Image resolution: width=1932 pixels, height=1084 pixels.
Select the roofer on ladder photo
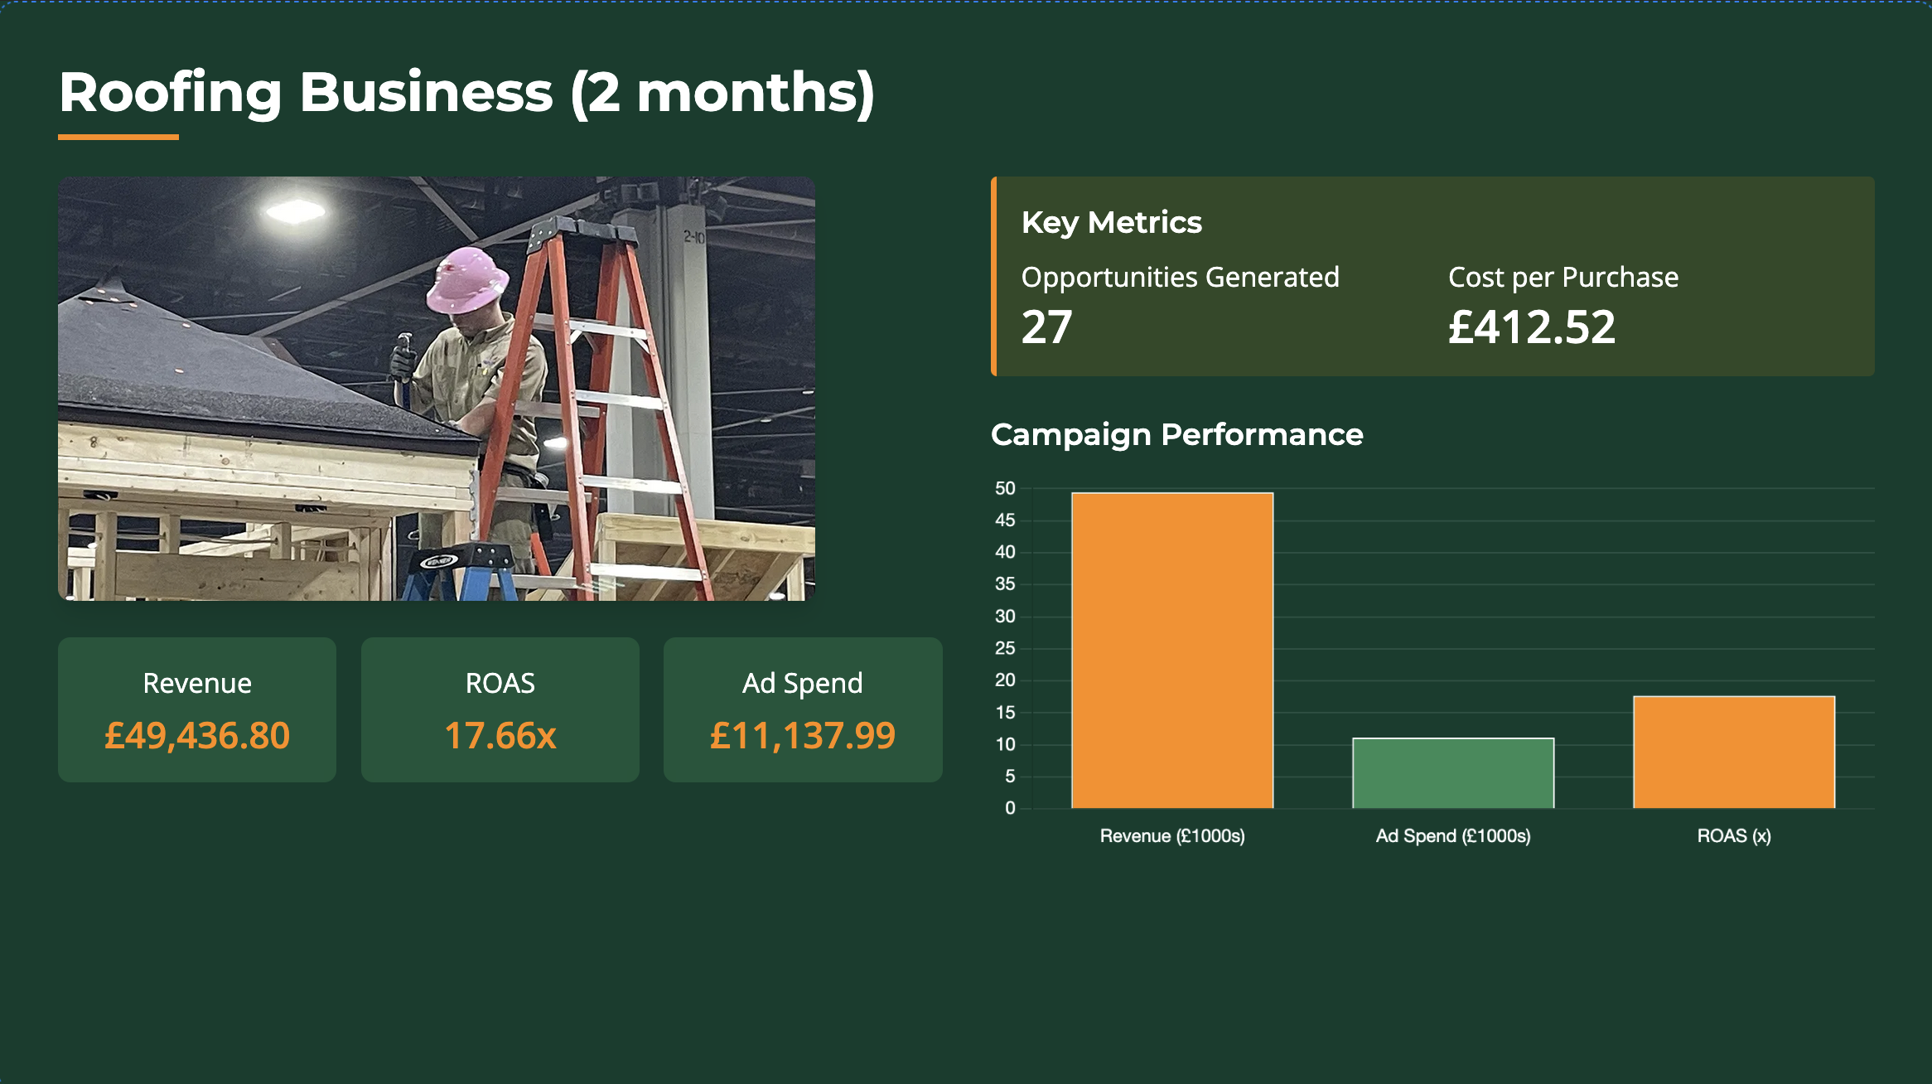(437, 388)
